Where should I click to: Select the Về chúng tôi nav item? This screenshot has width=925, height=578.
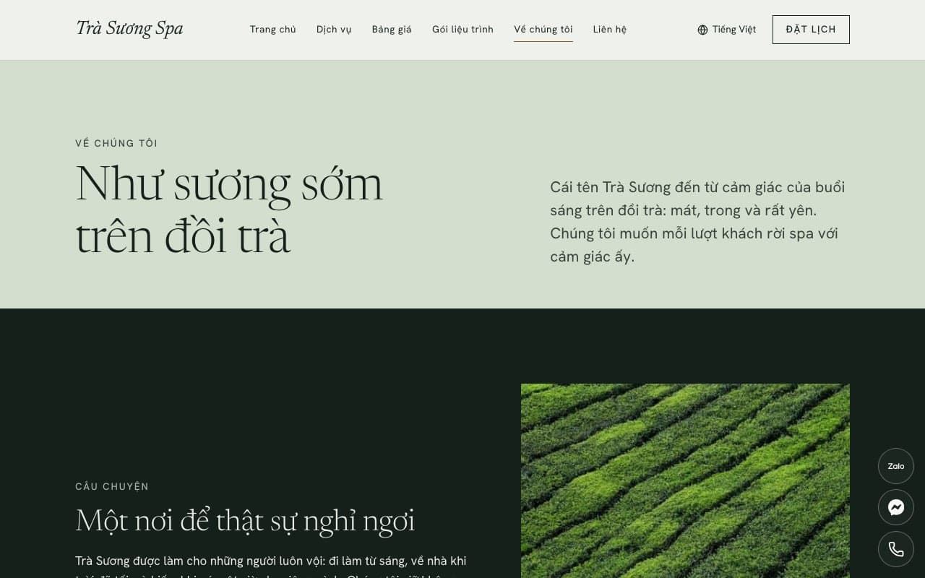pos(543,30)
